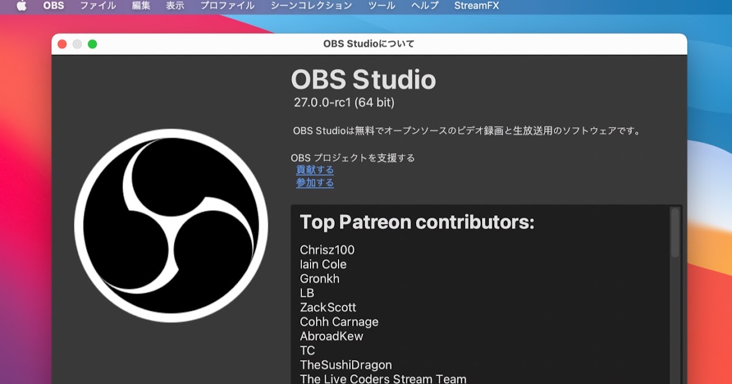The image size is (732, 384).
Task: Select contributor Gronkh
Action: tap(320, 279)
